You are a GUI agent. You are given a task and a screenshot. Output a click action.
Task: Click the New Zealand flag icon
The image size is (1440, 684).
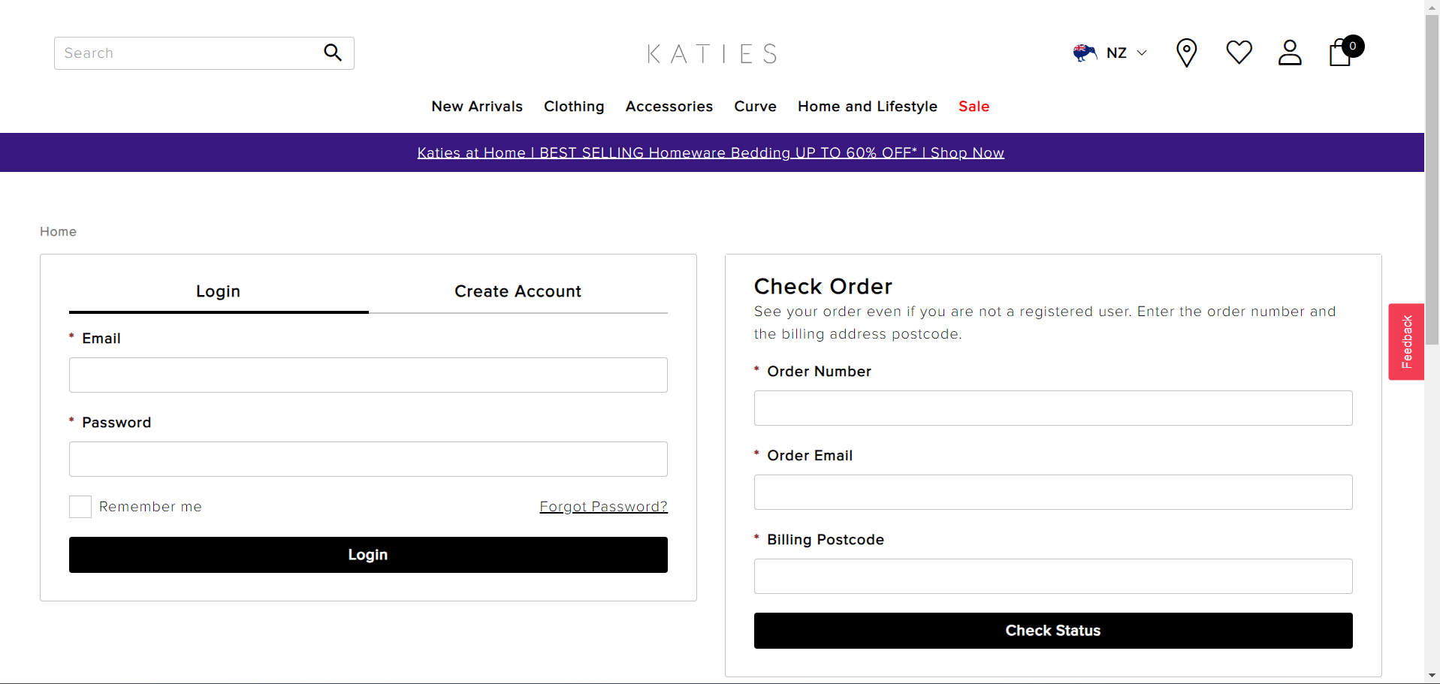pyautogui.click(x=1085, y=53)
